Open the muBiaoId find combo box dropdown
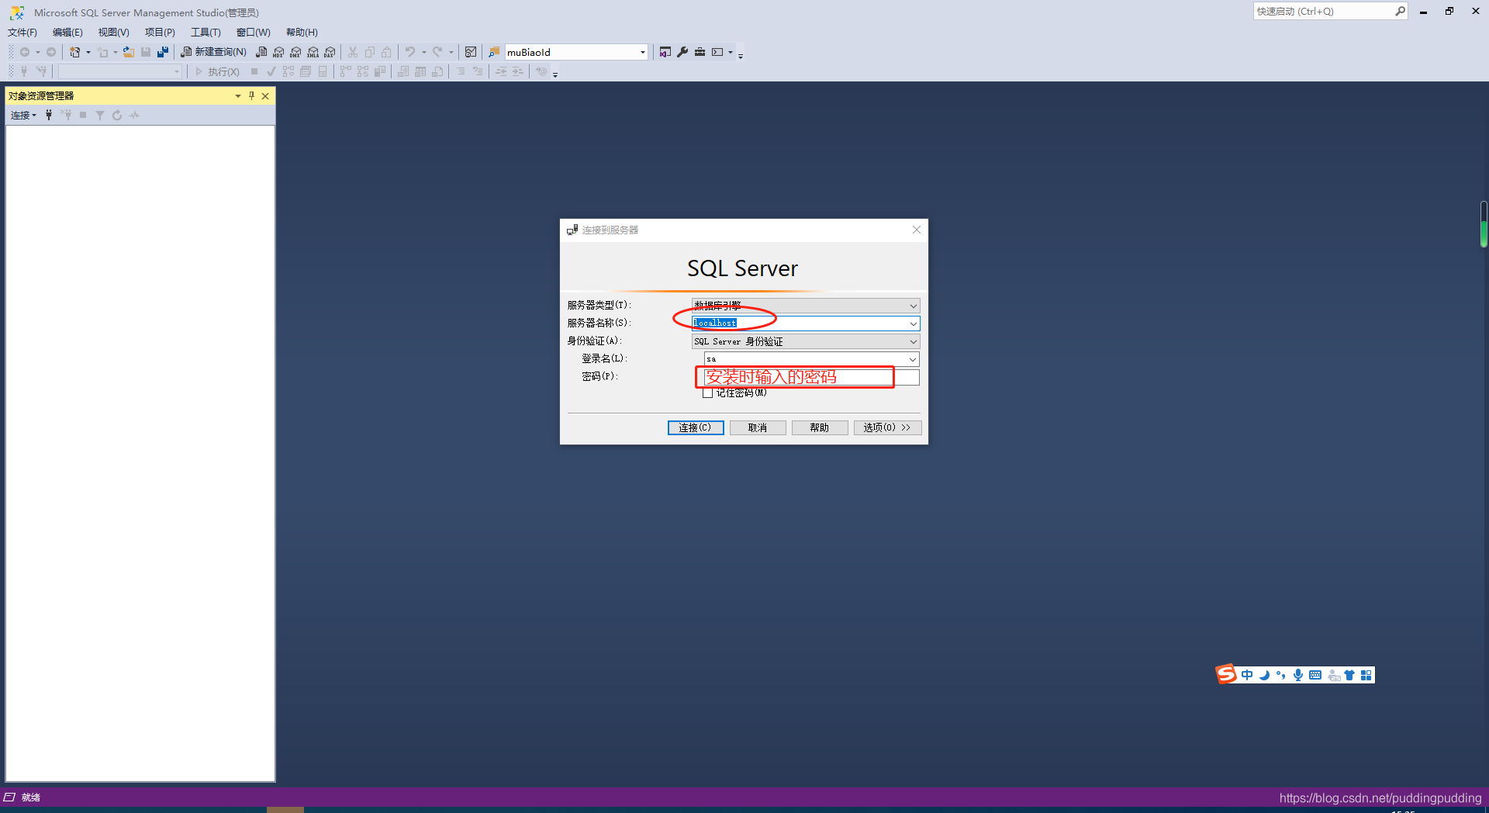The image size is (1489, 813). click(x=642, y=52)
